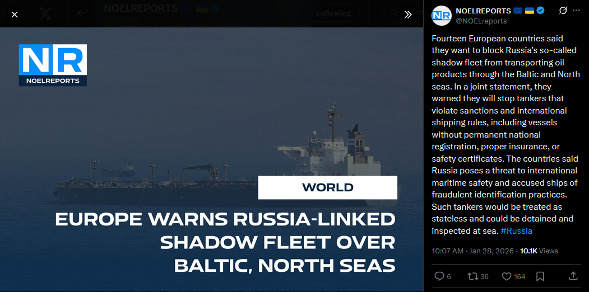Image resolution: width=589 pixels, height=292 pixels.
Task: Open the @NOELreports handle link
Action: click(x=481, y=21)
